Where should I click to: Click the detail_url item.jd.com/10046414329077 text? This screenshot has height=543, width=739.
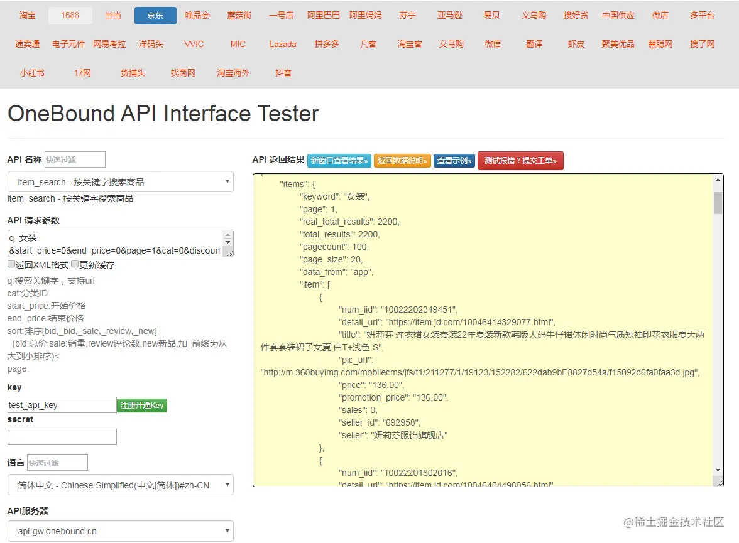447,322
